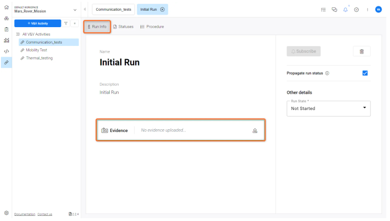390x221 pixels.
Task: Switch to the Procedure tab
Action: [152, 27]
